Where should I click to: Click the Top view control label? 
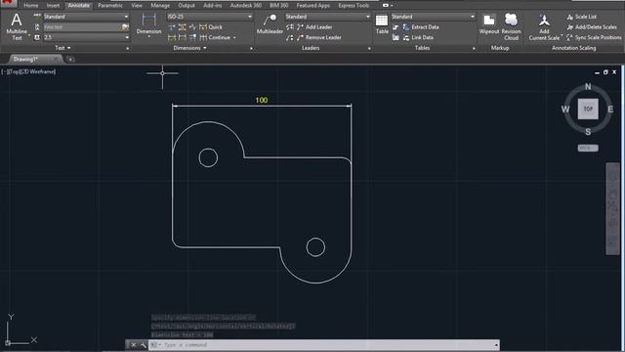[x=14, y=71]
